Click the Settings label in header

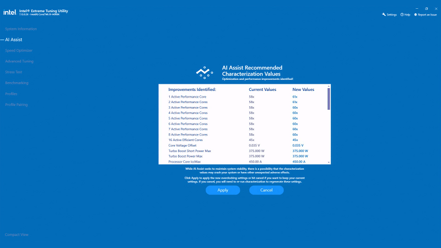[x=392, y=15]
